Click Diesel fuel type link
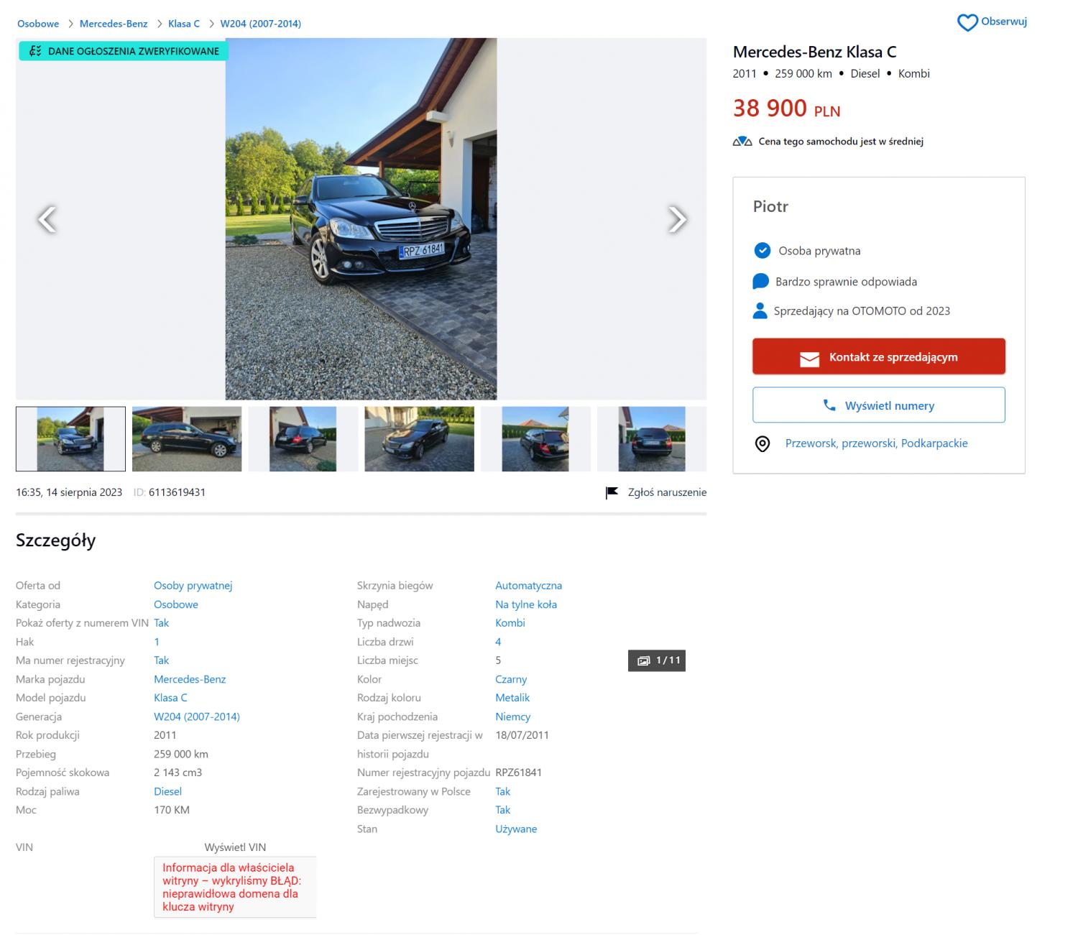1078x935 pixels. pyautogui.click(x=167, y=791)
